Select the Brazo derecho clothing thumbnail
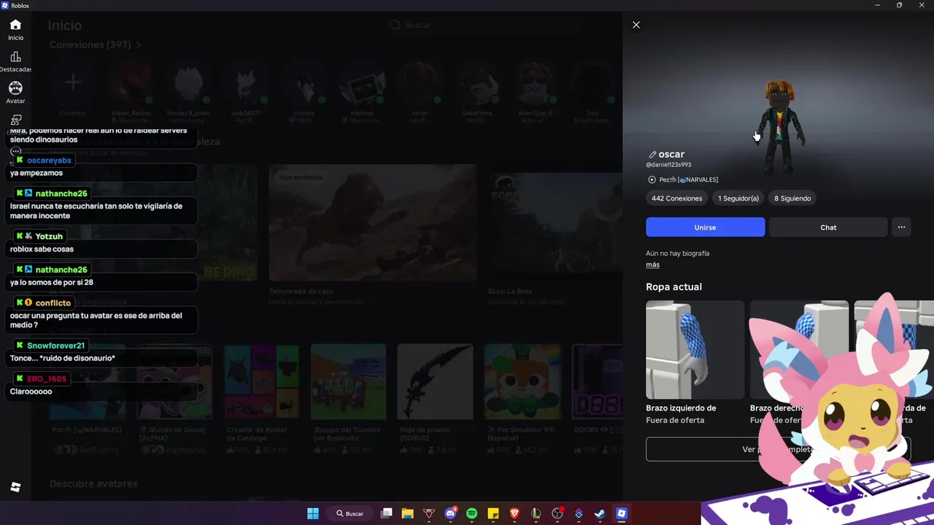 [799, 349]
